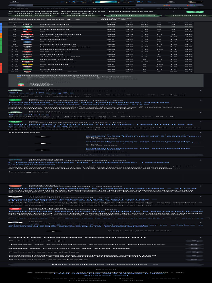Open the Wikipédia Sociedade Esportiva Palmeiras link
The height and width of the screenshot is (283, 212).
pos(82,200)
